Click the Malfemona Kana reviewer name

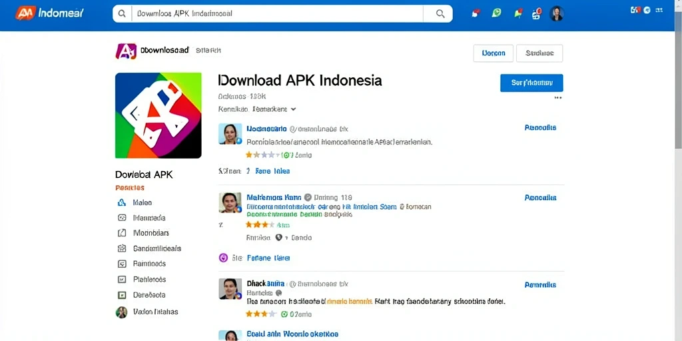(x=274, y=197)
